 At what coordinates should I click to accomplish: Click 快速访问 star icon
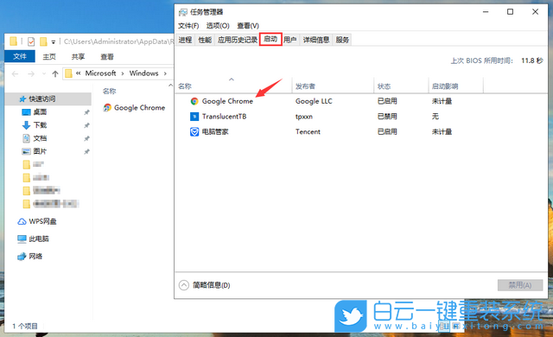click(x=22, y=99)
